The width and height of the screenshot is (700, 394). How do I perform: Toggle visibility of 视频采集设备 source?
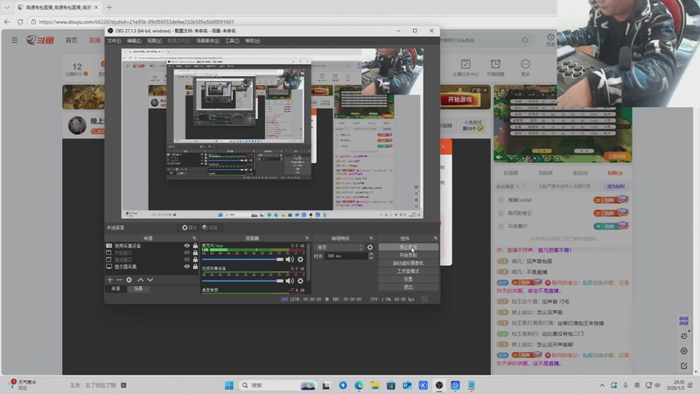(x=187, y=246)
